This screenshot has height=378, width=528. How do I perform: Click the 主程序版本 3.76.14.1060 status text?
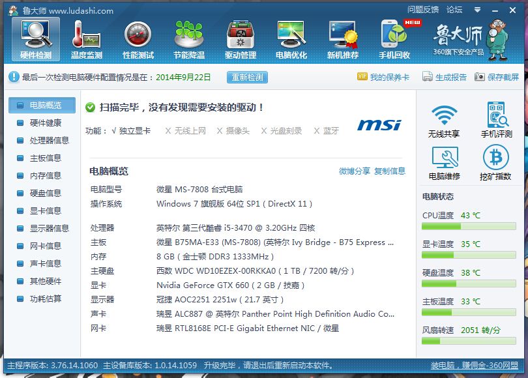(x=53, y=365)
